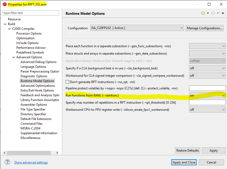Collapse the C2000 Compiler tree node
Image resolution: width=227 pixels, height=169 pixels.
[10, 29]
